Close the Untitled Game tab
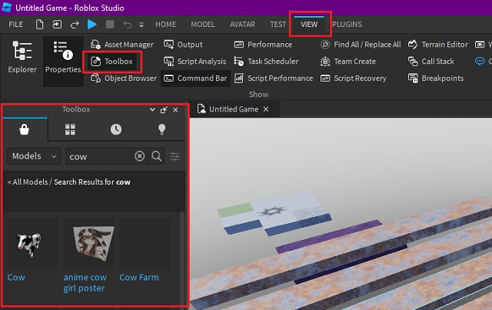492x310 pixels. click(266, 109)
